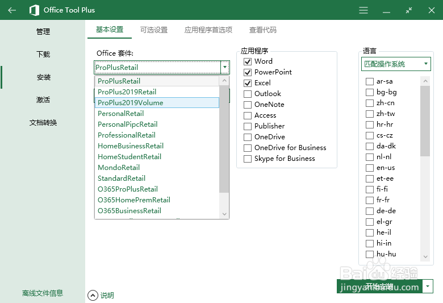The height and width of the screenshot is (303, 443).
Task: Open the 匹配操作系统 language dropdown
Action: tap(396, 64)
